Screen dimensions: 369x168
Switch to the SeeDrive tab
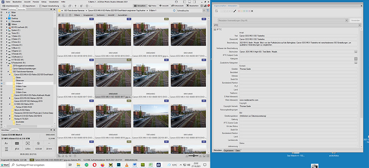click(x=15, y=130)
